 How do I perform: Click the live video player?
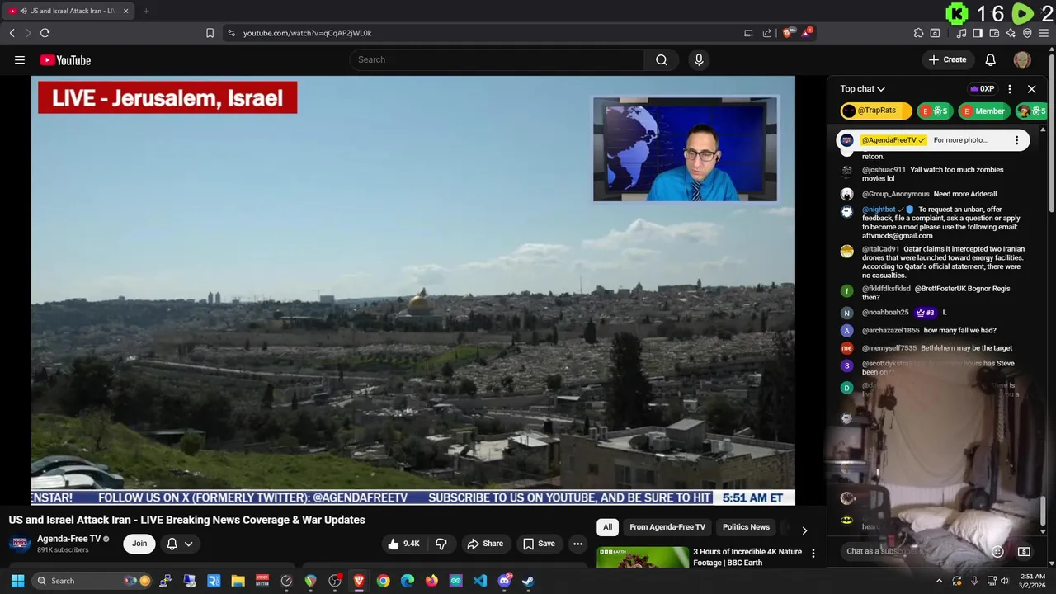coord(413,290)
